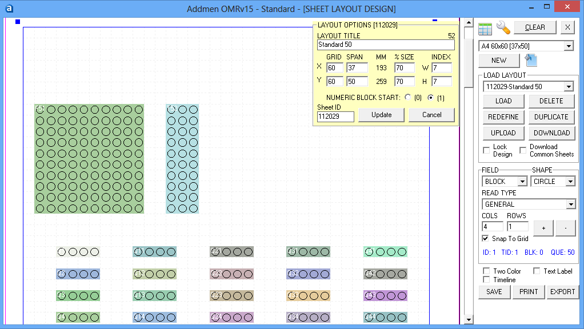584x329 pixels.
Task: Click the PRINT button
Action: click(529, 292)
